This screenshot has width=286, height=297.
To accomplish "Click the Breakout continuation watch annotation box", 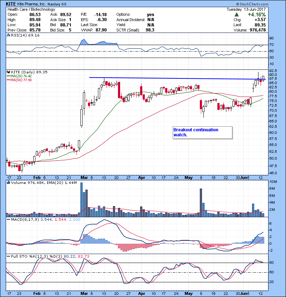I will (x=202, y=133).
